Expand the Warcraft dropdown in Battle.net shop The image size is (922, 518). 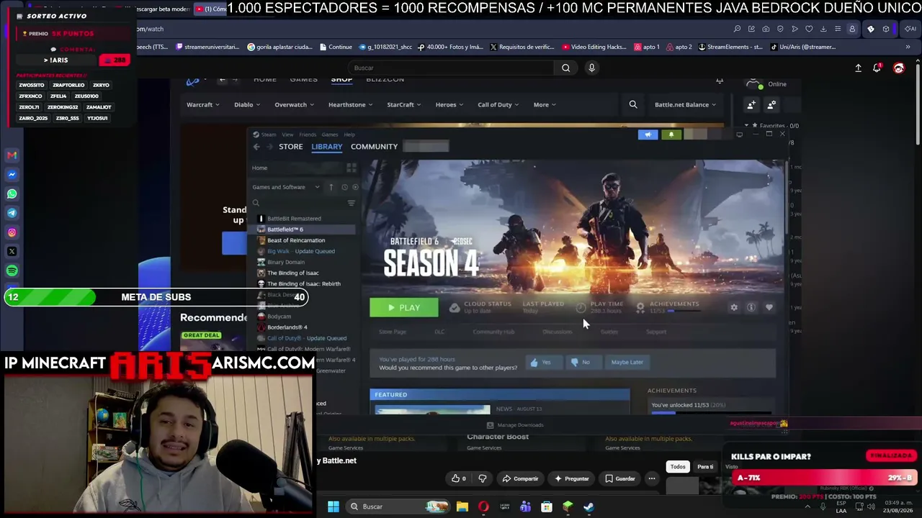click(x=203, y=105)
